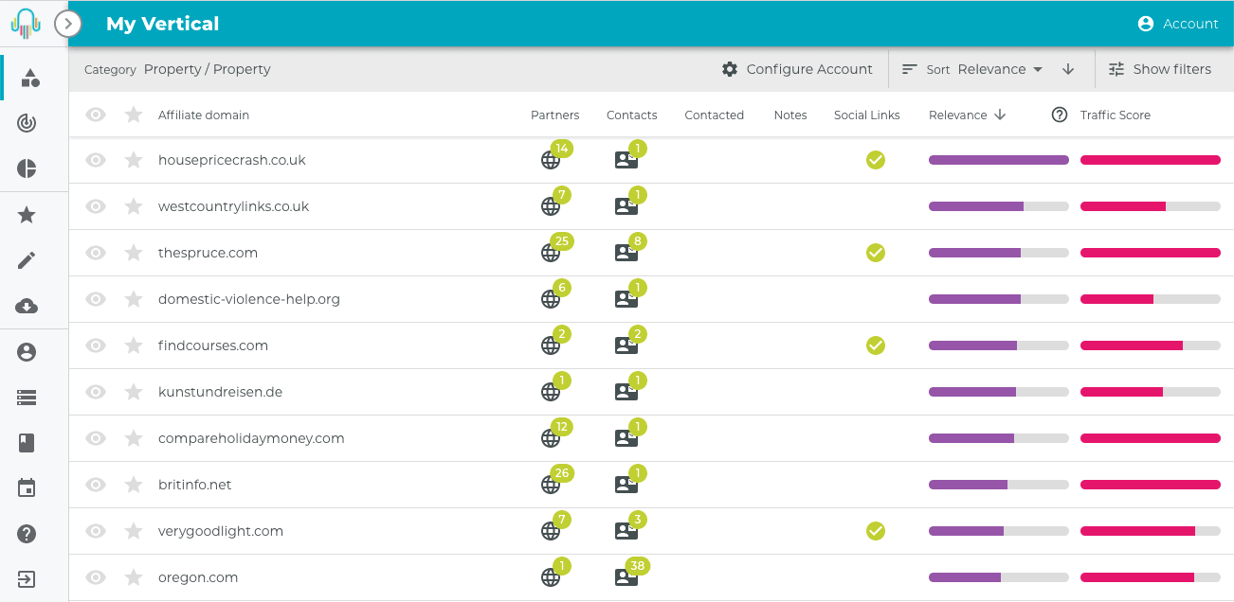Open the calendar sidebar icon
The image size is (1234, 602).
(x=27, y=488)
